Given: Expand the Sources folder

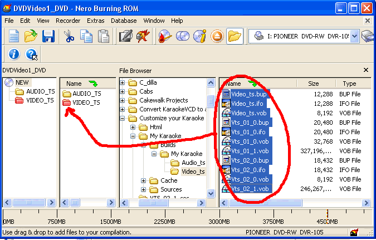Looking at the screenshot, I should pyautogui.click(x=143, y=189).
